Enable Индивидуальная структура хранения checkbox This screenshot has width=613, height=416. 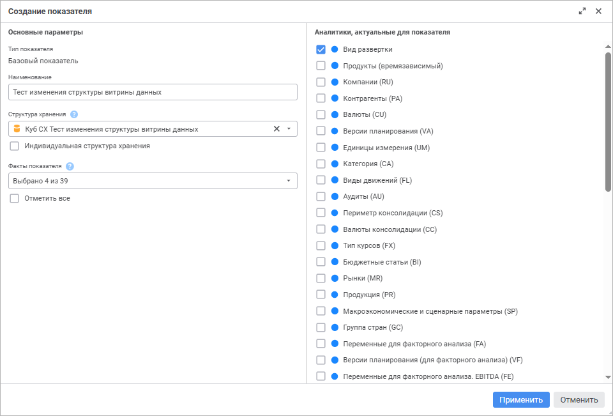[15, 146]
